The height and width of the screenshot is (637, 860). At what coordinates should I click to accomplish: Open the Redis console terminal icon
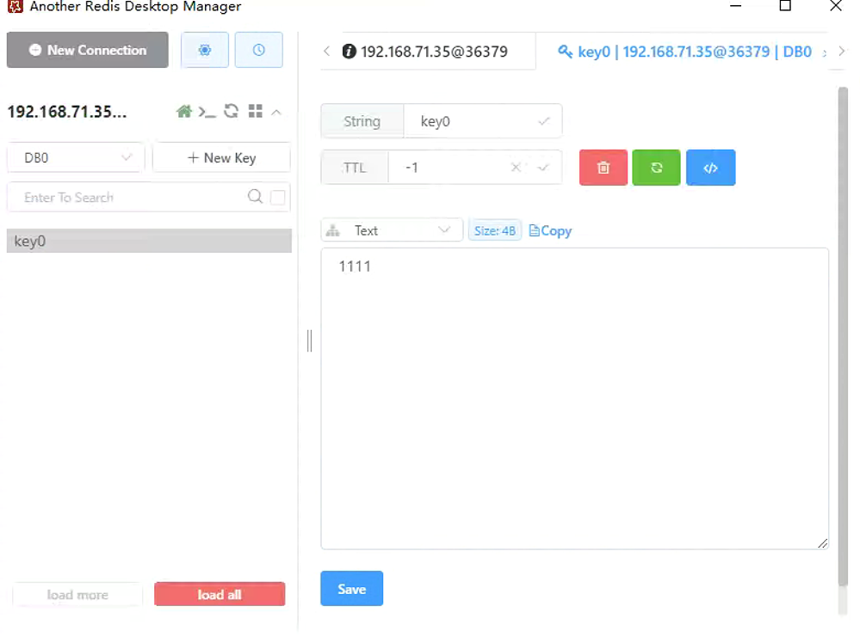point(207,112)
